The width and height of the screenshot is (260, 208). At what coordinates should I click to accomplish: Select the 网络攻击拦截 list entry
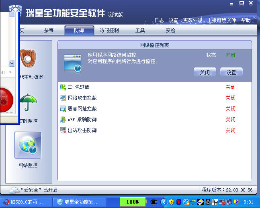click(155, 98)
